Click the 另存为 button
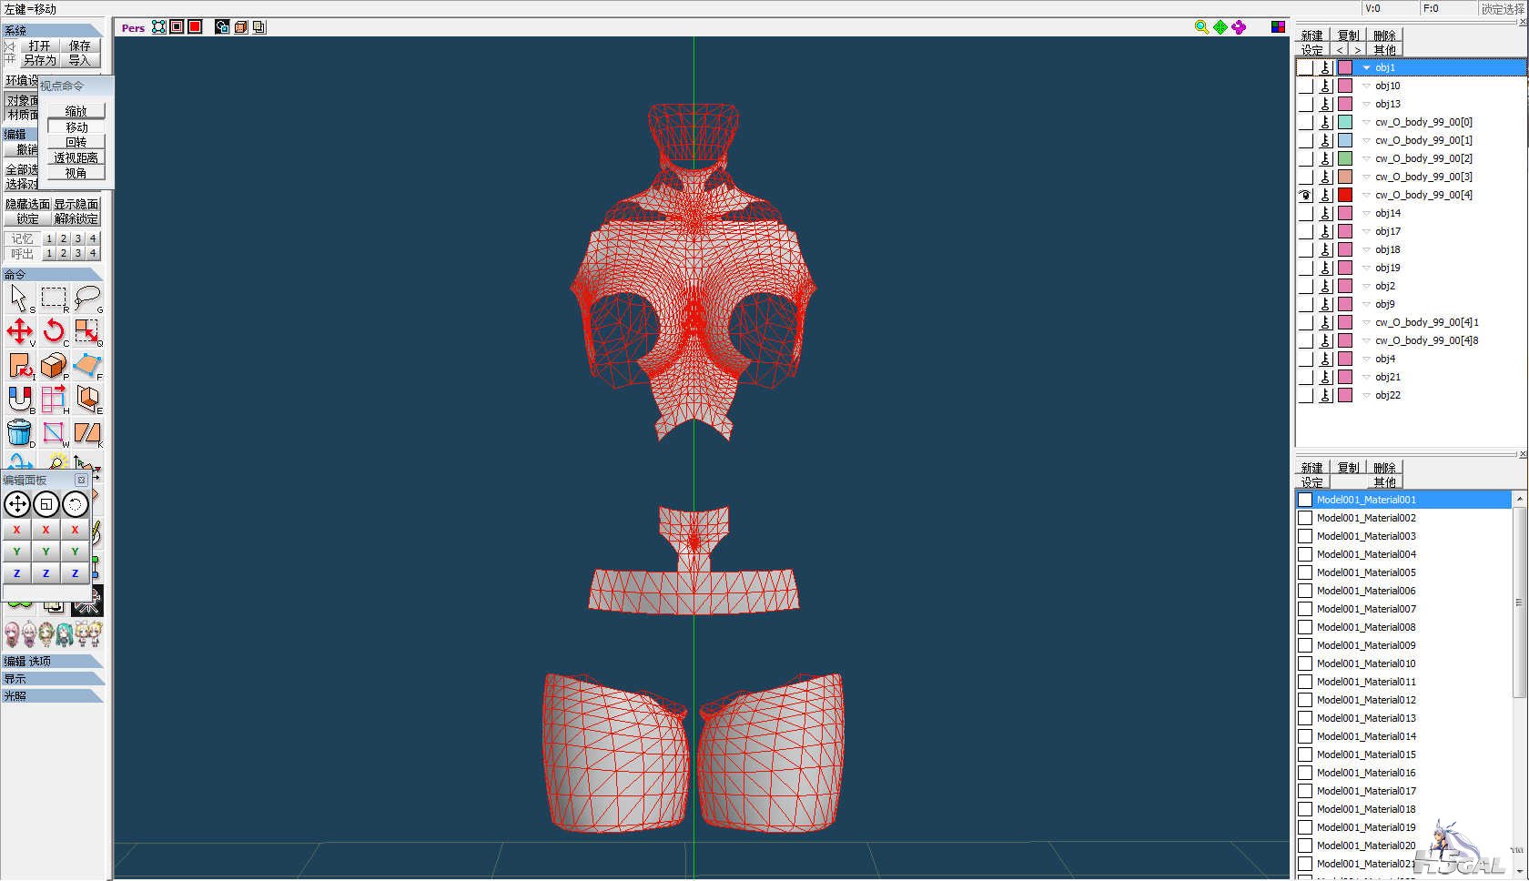Image resolution: width=1529 pixels, height=881 pixels. [x=39, y=60]
